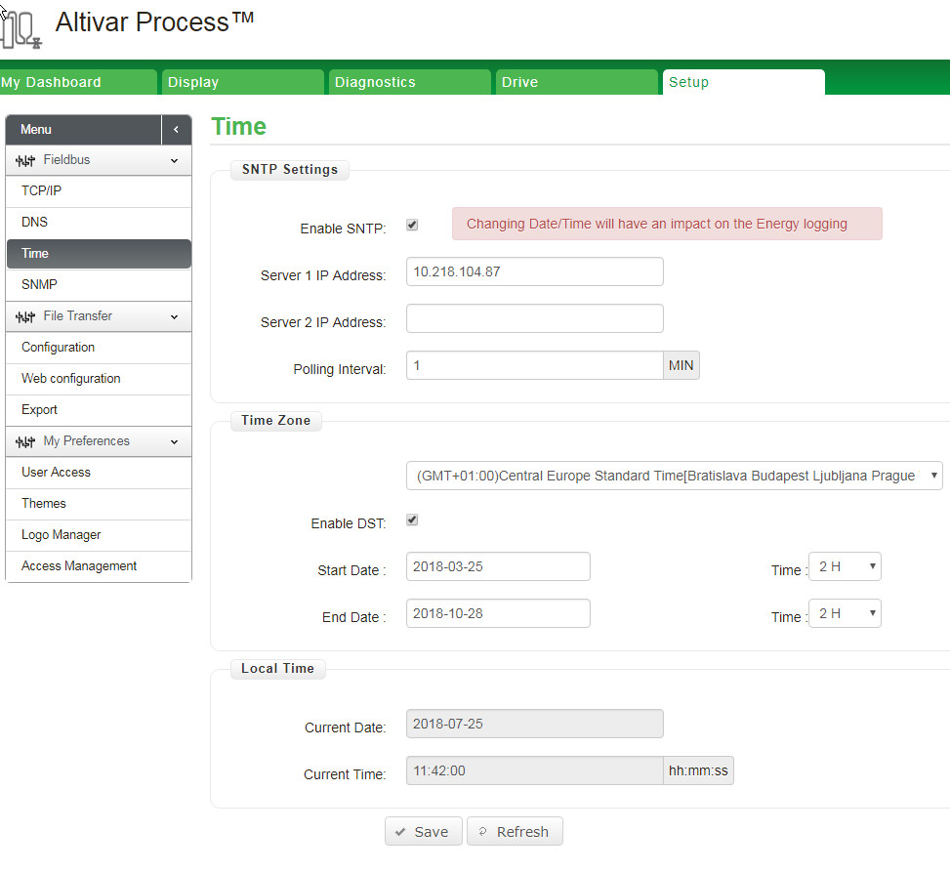Open the Diagnostics tab
This screenshot has height=873, width=950.
click(409, 82)
